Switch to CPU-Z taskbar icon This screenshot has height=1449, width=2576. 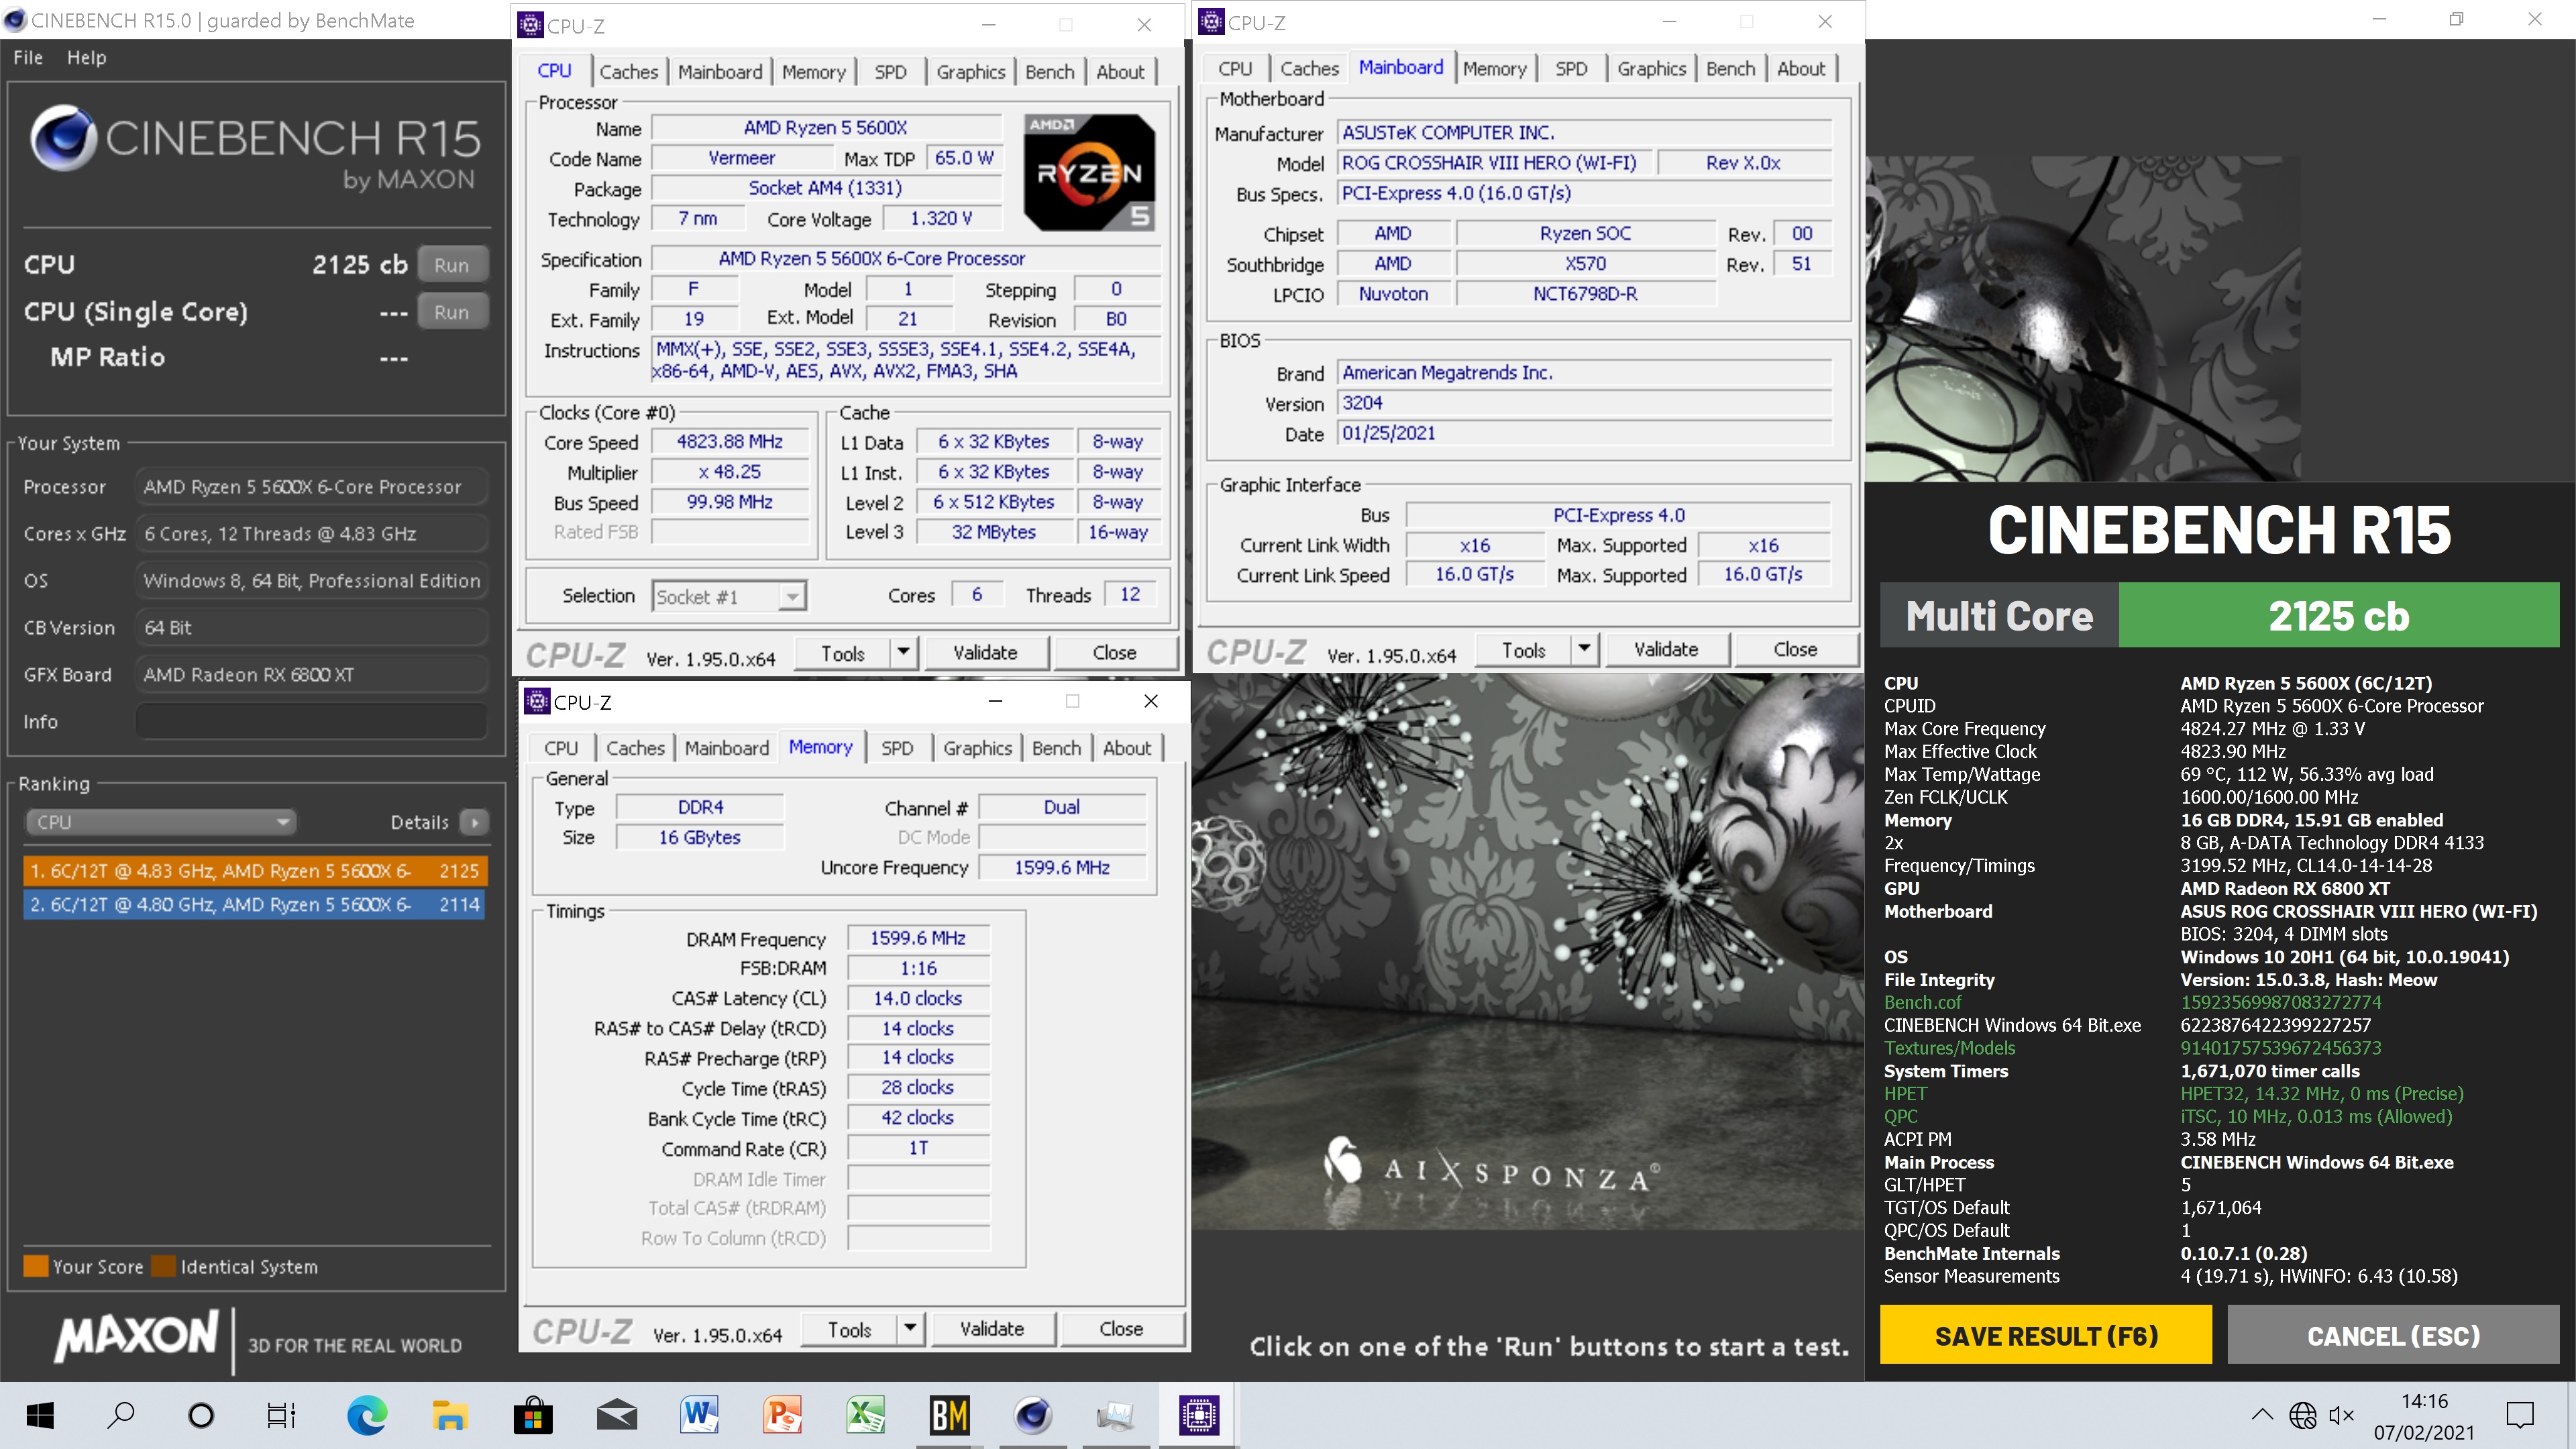(1198, 1415)
